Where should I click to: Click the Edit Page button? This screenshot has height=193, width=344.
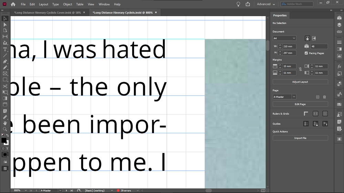(300, 104)
